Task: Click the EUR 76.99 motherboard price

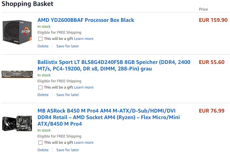Action: point(212,111)
